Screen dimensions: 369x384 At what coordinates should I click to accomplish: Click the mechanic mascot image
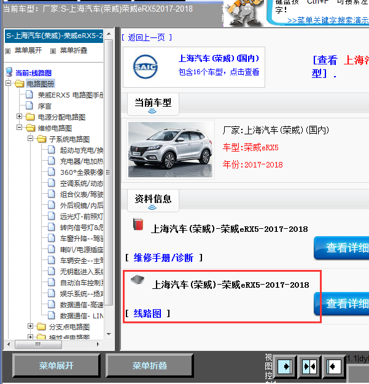coord(244,13)
